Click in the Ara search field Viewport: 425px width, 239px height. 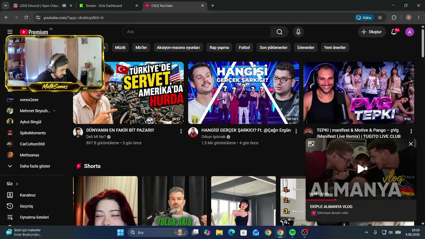tap(197, 32)
